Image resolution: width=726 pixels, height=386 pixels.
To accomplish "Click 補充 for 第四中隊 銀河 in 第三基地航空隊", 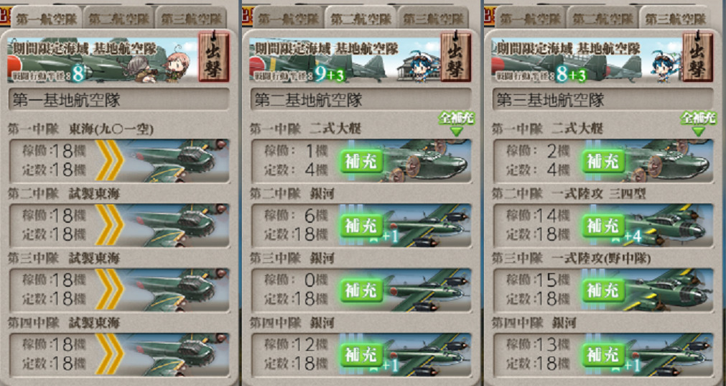I will click(604, 354).
